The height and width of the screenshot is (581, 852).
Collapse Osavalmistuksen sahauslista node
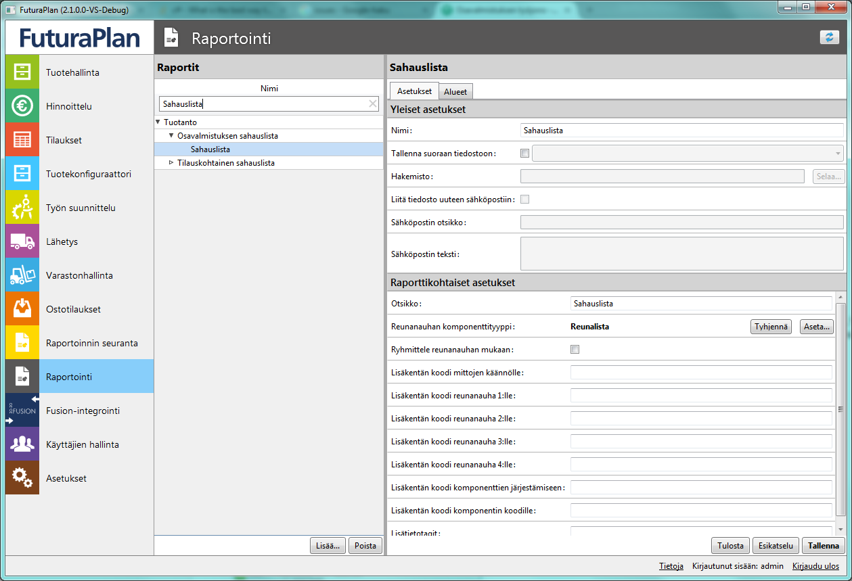click(171, 136)
